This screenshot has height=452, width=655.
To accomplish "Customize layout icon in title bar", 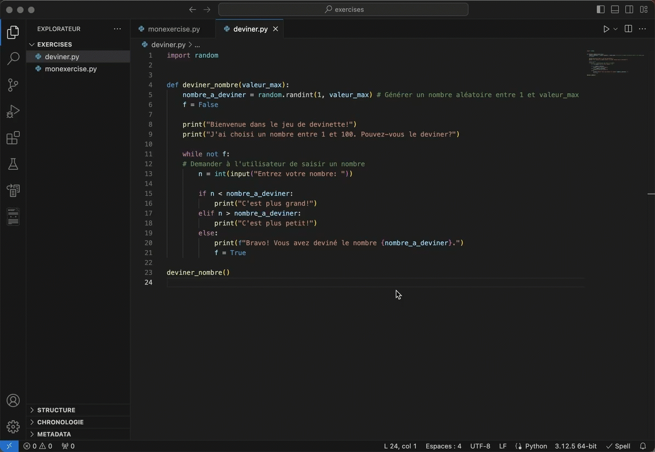I will click(x=643, y=9).
